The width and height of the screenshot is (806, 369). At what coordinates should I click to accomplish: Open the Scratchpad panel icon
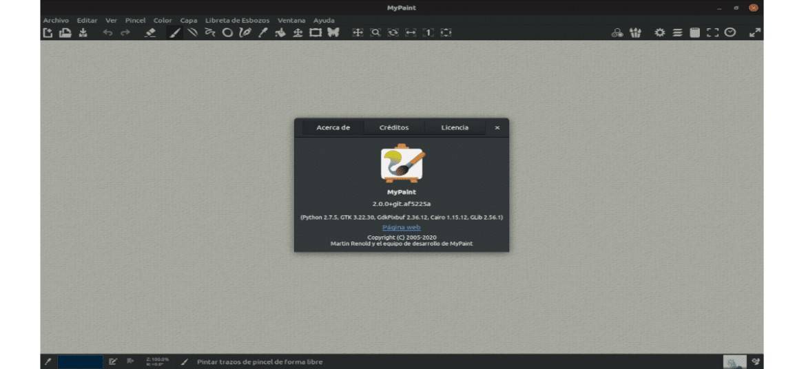[x=695, y=33]
